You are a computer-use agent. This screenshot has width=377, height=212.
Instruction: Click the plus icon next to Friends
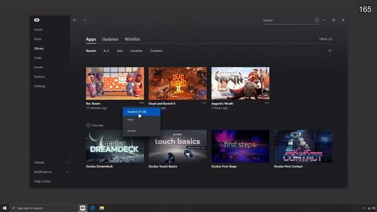67,163
